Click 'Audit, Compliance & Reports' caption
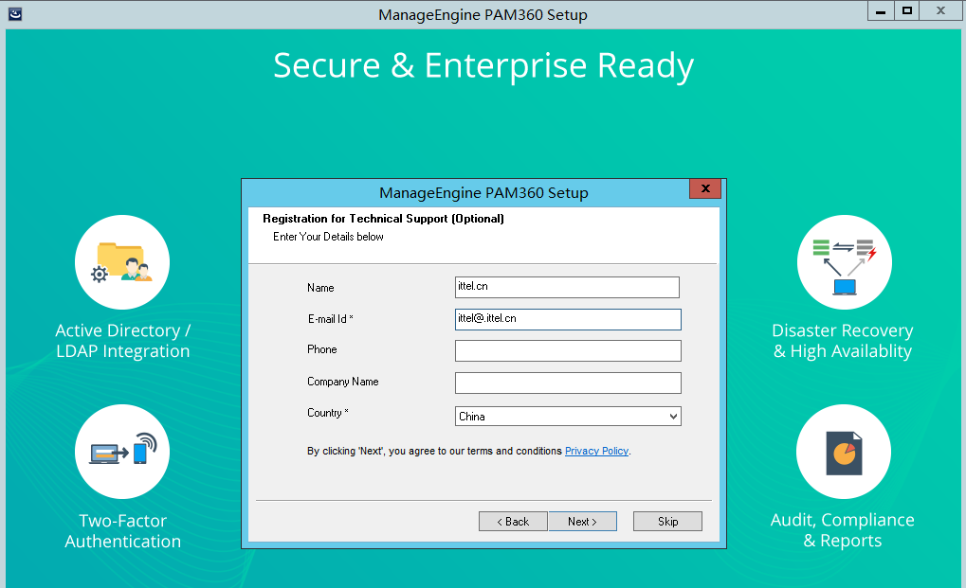Image resolution: width=966 pixels, height=588 pixels. click(x=842, y=530)
